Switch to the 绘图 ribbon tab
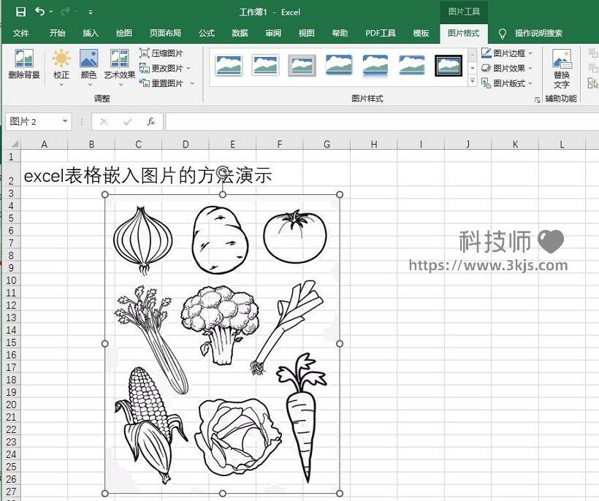This screenshot has width=599, height=501. [x=123, y=33]
